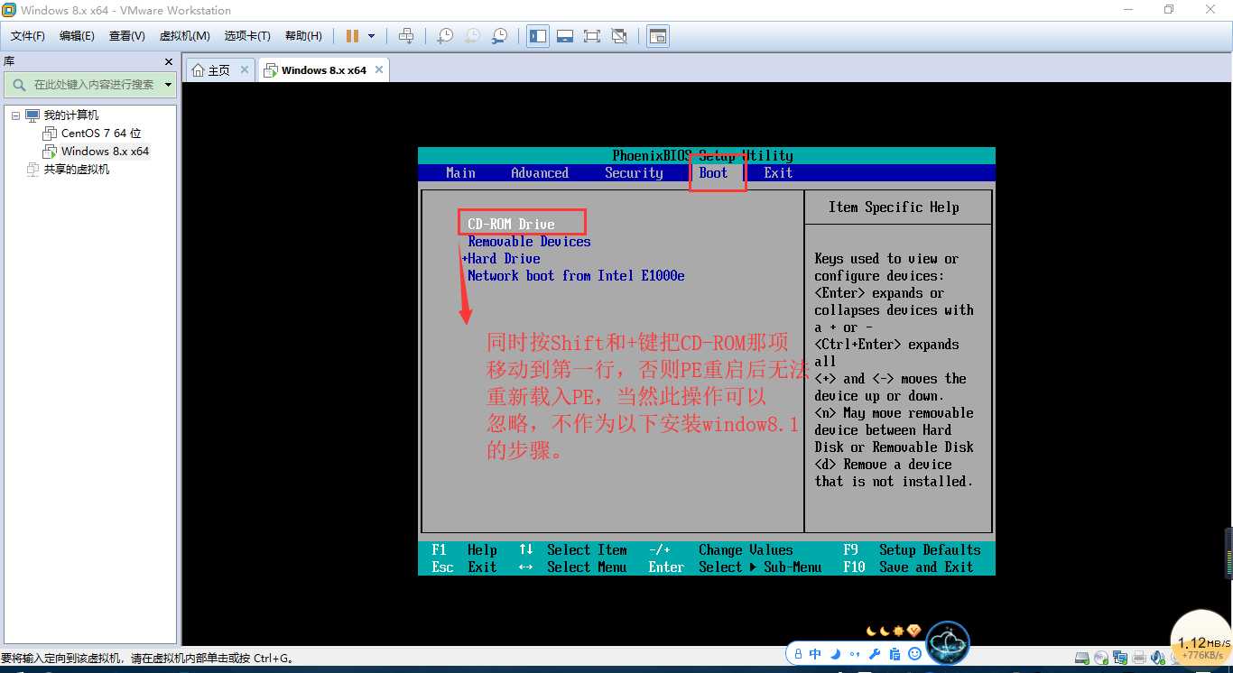Open the 文件(F) menu
The image size is (1233, 673).
pos(28,36)
